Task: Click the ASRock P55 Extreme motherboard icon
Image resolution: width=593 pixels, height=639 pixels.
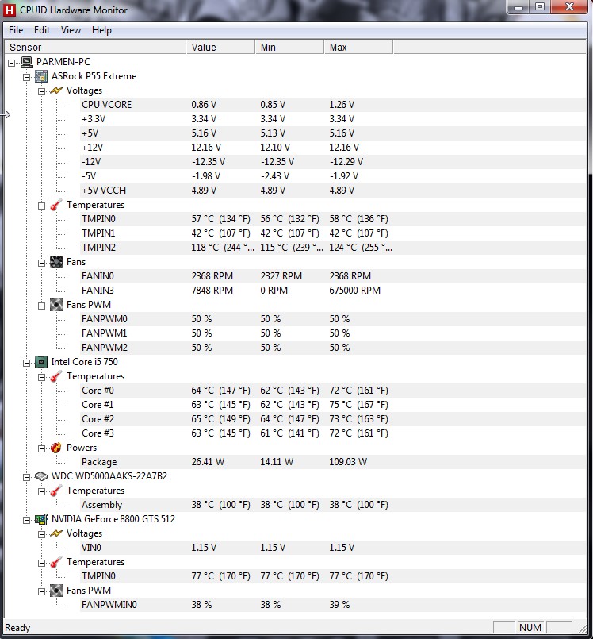Action: [x=41, y=76]
